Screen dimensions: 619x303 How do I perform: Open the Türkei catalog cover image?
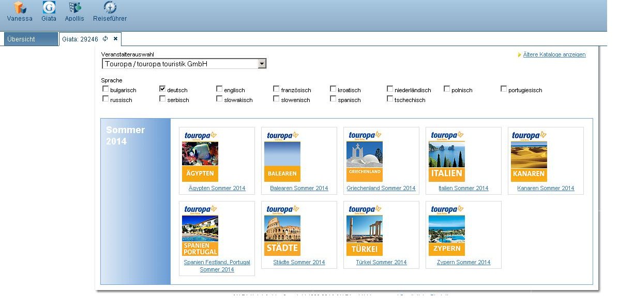click(364, 230)
